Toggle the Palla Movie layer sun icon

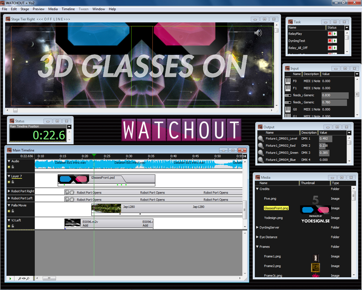[x=9, y=211]
